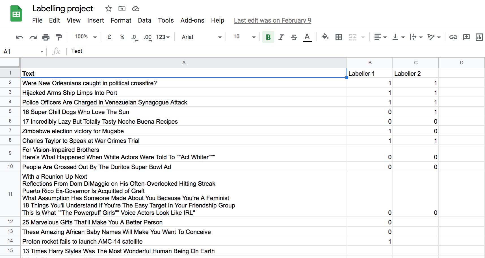Toggle strikethrough formatting
Image resolution: width=485 pixels, height=258 pixels.
click(294, 37)
